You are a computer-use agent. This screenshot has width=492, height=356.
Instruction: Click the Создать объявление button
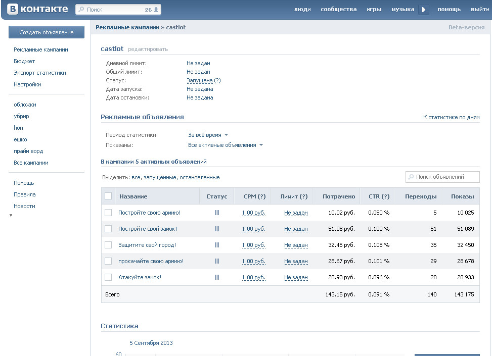(x=47, y=32)
